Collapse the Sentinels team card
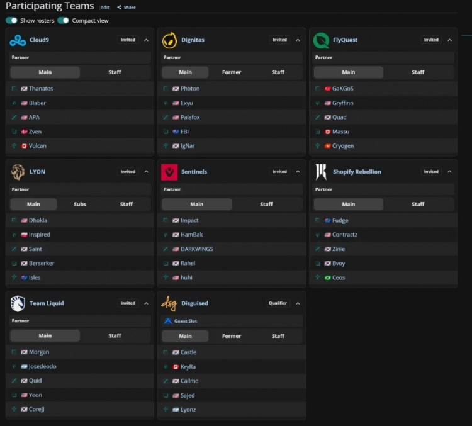 [x=298, y=172]
